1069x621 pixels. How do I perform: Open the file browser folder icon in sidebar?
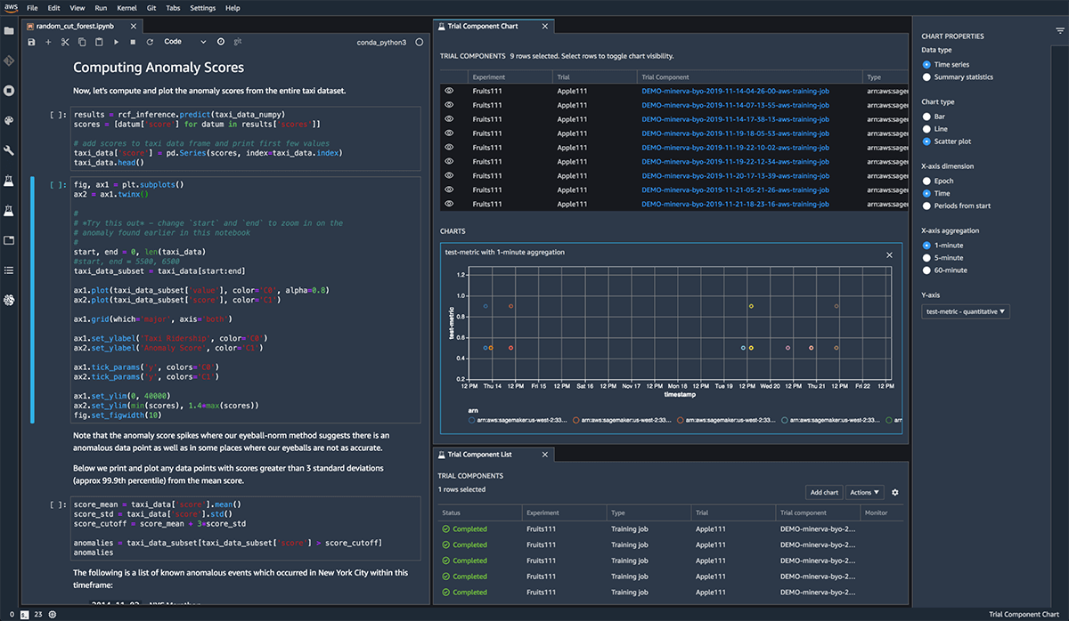(9, 30)
